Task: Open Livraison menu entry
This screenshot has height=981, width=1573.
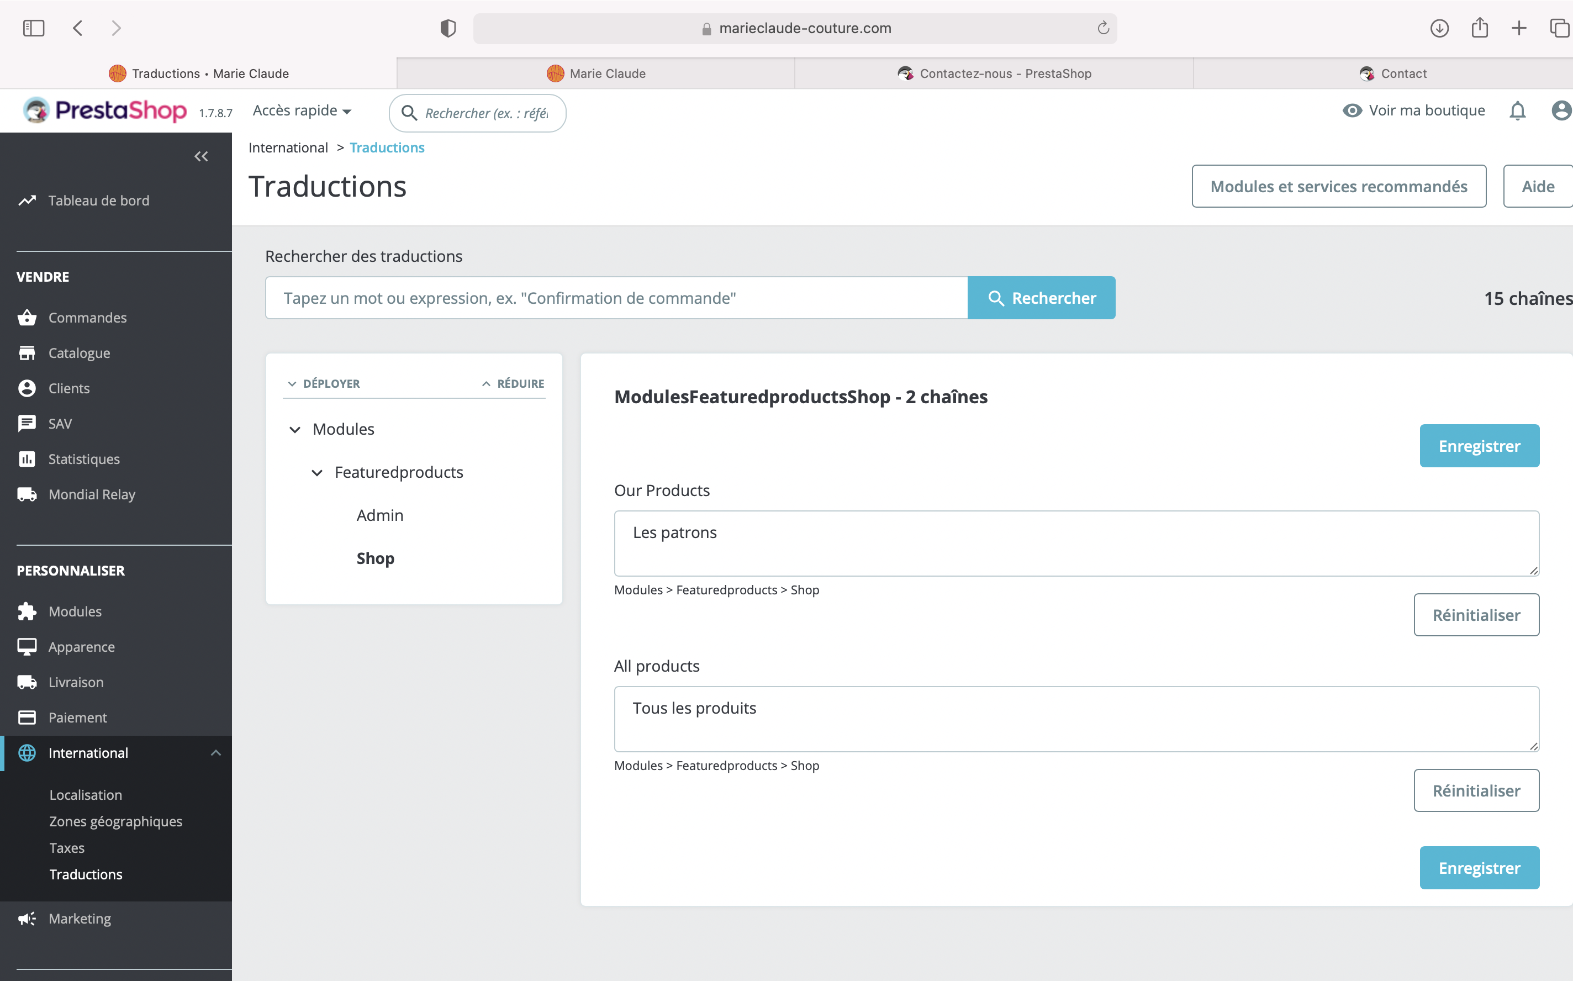Action: pos(76,682)
